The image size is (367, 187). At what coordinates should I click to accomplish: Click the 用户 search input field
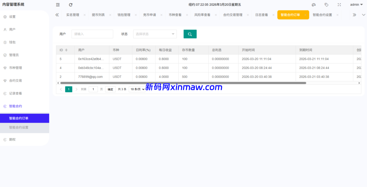click(92, 34)
